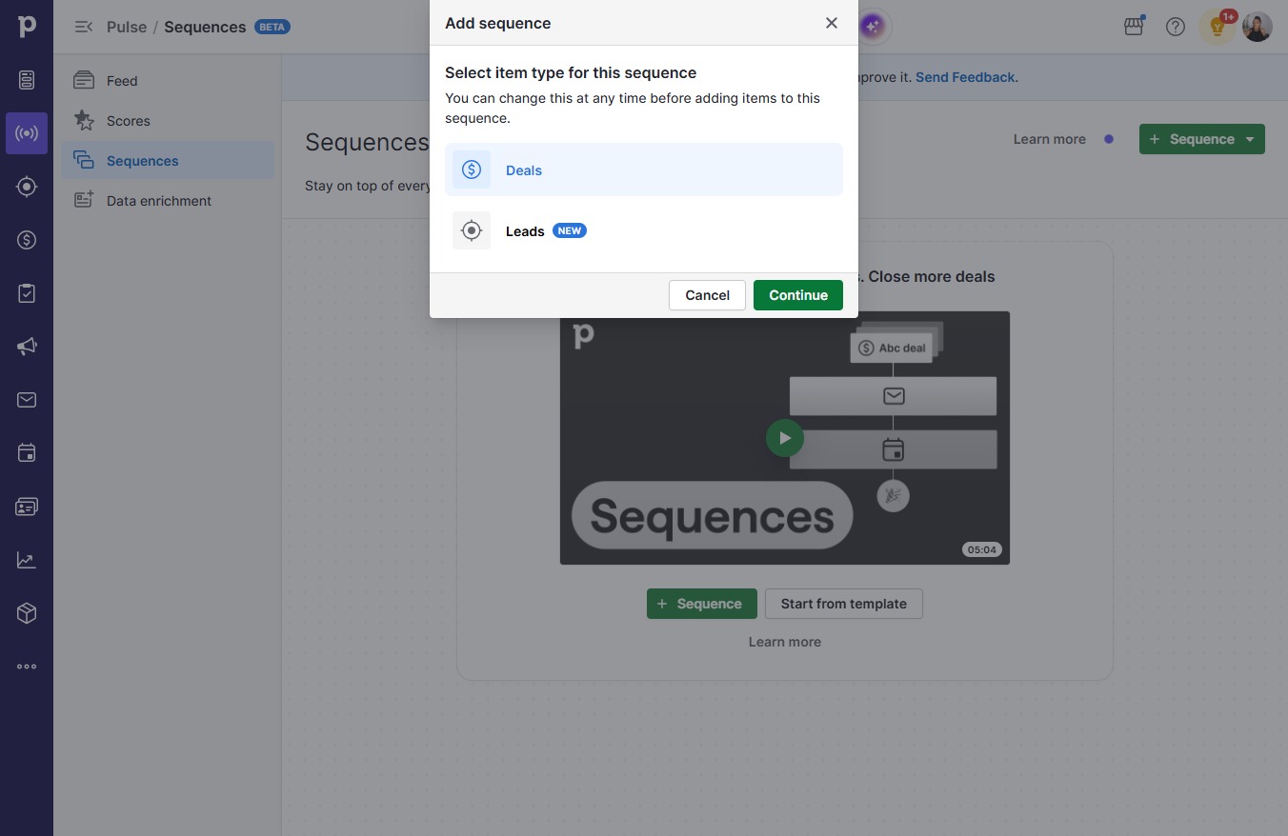Open the lightbulb tips icon
Screen dimensions: 1288x836
click(1217, 27)
